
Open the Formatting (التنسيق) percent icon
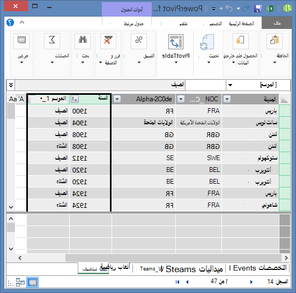(139, 41)
